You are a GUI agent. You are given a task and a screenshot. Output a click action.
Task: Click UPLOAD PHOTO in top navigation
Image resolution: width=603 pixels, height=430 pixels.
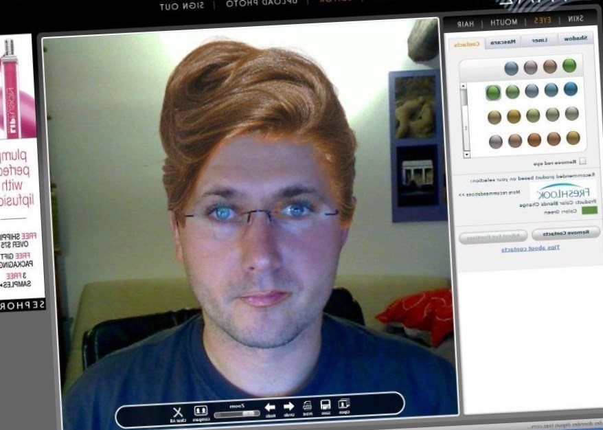click(262, 3)
